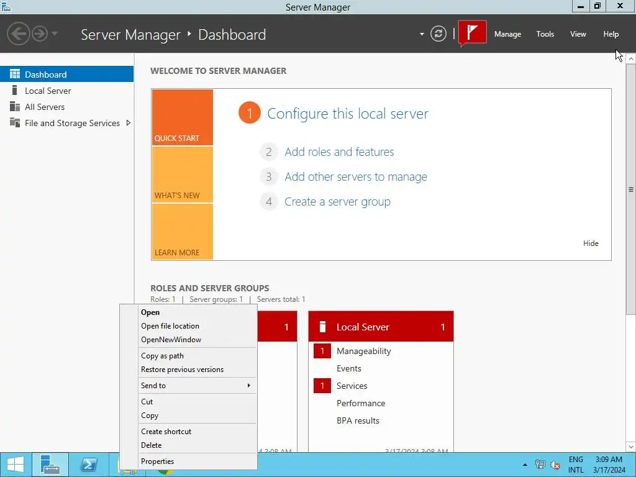Choose Properties from the context menu
Viewport: 636px width, 477px height.
tap(189, 461)
